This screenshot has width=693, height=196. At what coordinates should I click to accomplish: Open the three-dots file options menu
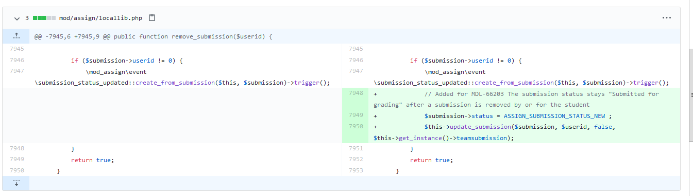pos(667,18)
